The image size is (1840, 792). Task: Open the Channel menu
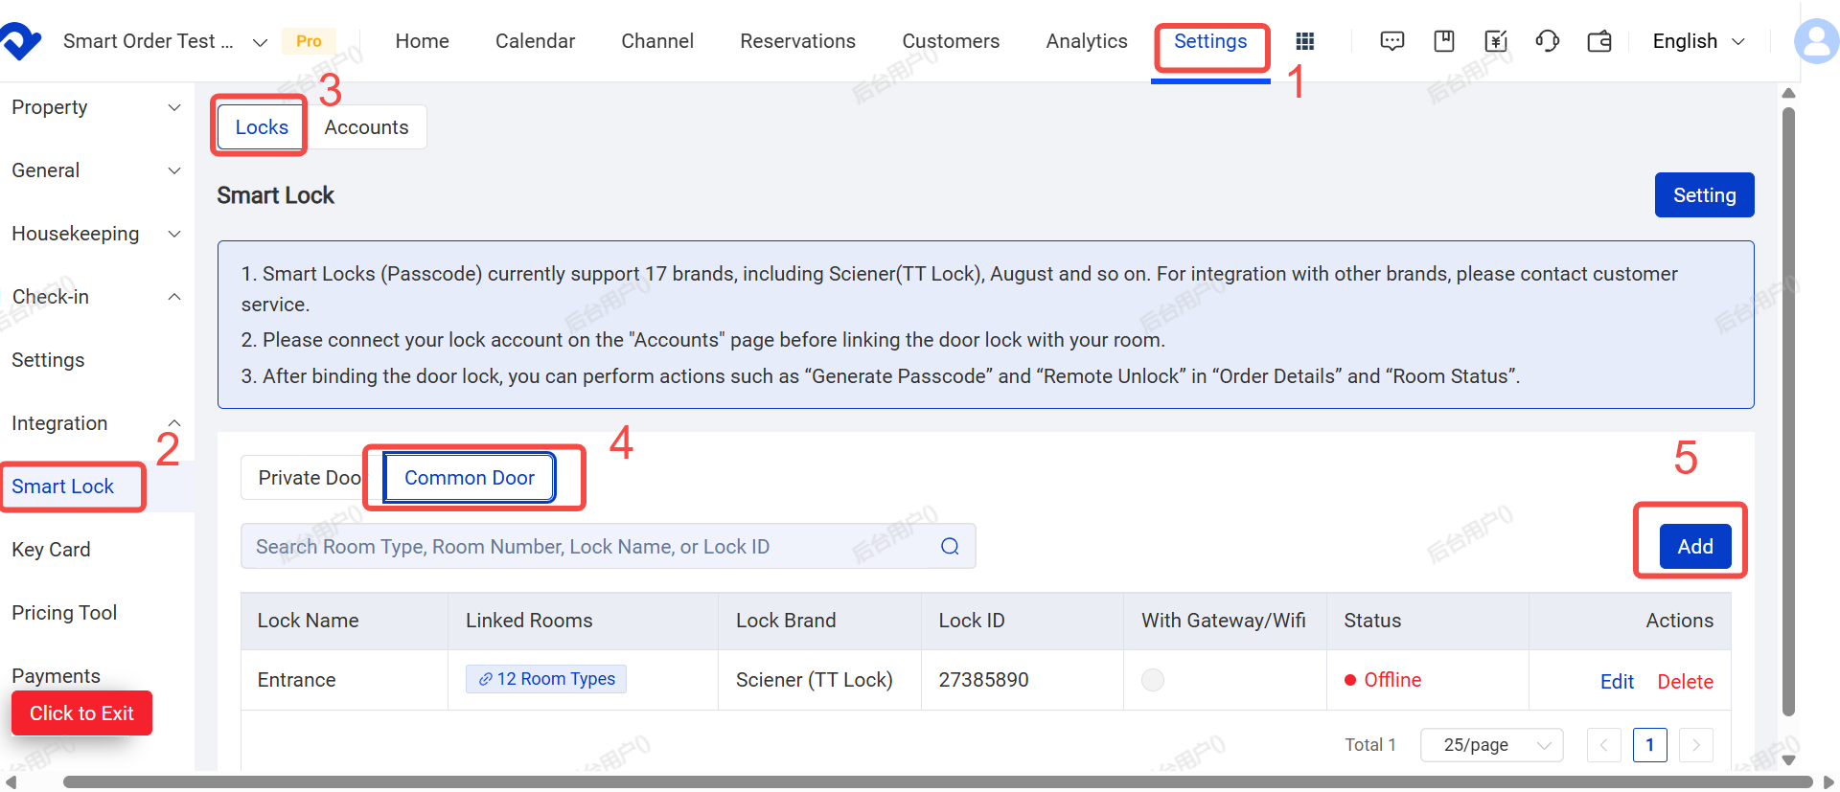point(657,41)
